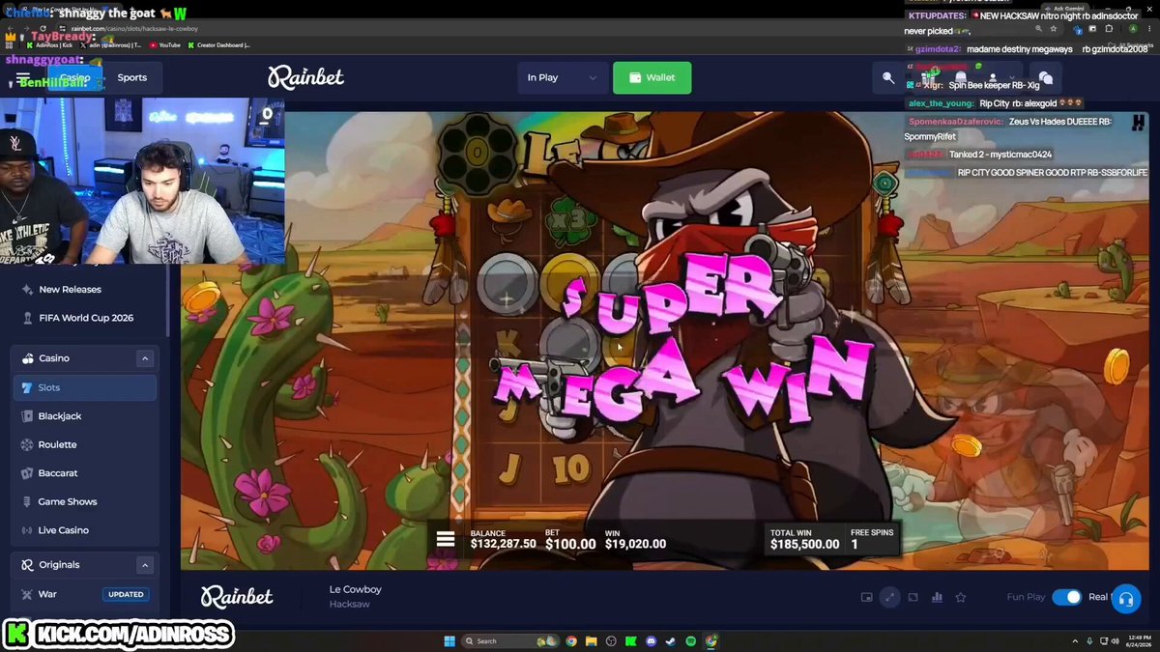
Task: Open the Rainbet chat bubbles icon
Action: pos(1045,77)
